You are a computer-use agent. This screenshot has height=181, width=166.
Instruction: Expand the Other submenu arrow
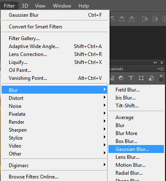[105, 153]
